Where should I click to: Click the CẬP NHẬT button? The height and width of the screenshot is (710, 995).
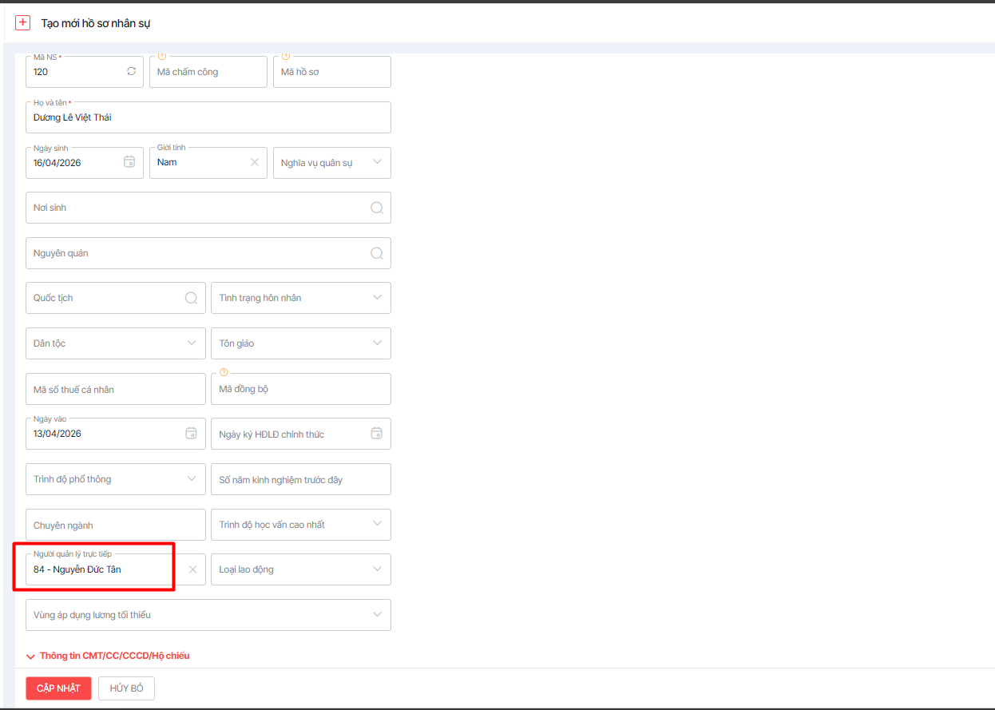pyautogui.click(x=58, y=688)
